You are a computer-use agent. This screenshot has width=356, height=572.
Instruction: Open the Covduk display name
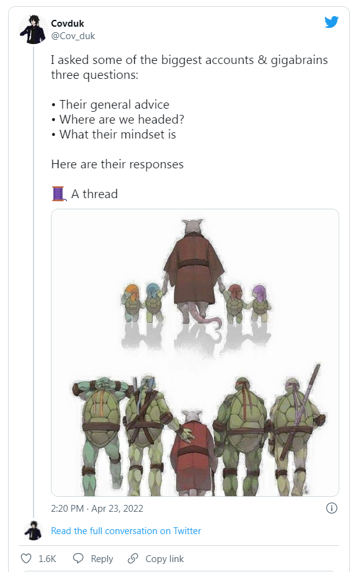(x=68, y=24)
